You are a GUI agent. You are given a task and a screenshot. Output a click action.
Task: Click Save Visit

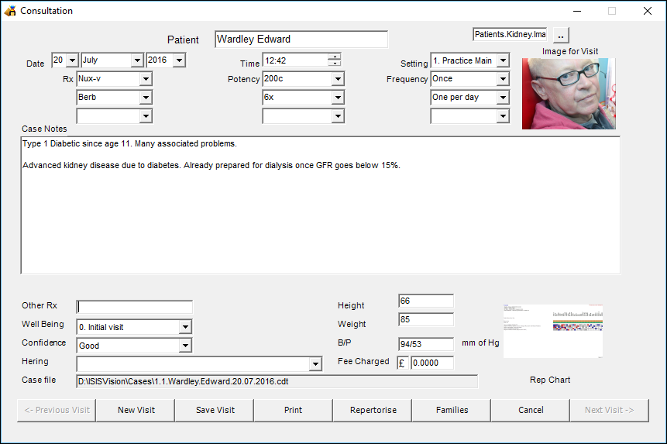(215, 410)
